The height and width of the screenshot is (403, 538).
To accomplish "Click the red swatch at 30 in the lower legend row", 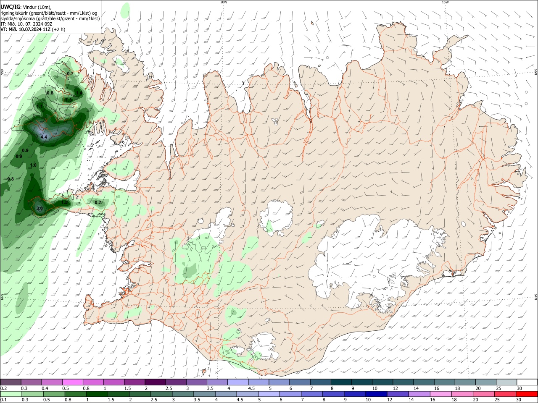I will 527,394.
